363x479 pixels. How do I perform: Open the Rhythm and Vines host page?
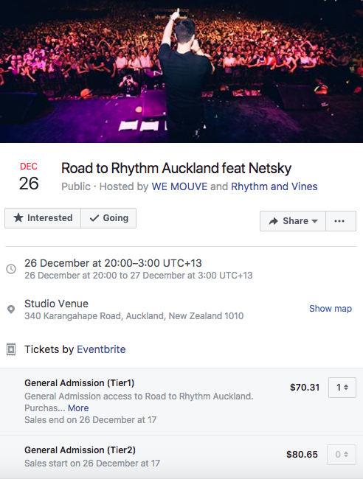point(274,186)
